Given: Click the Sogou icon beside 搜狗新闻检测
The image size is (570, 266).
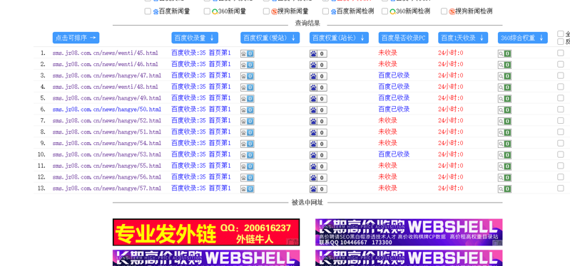Looking at the screenshot, I should point(452,11).
